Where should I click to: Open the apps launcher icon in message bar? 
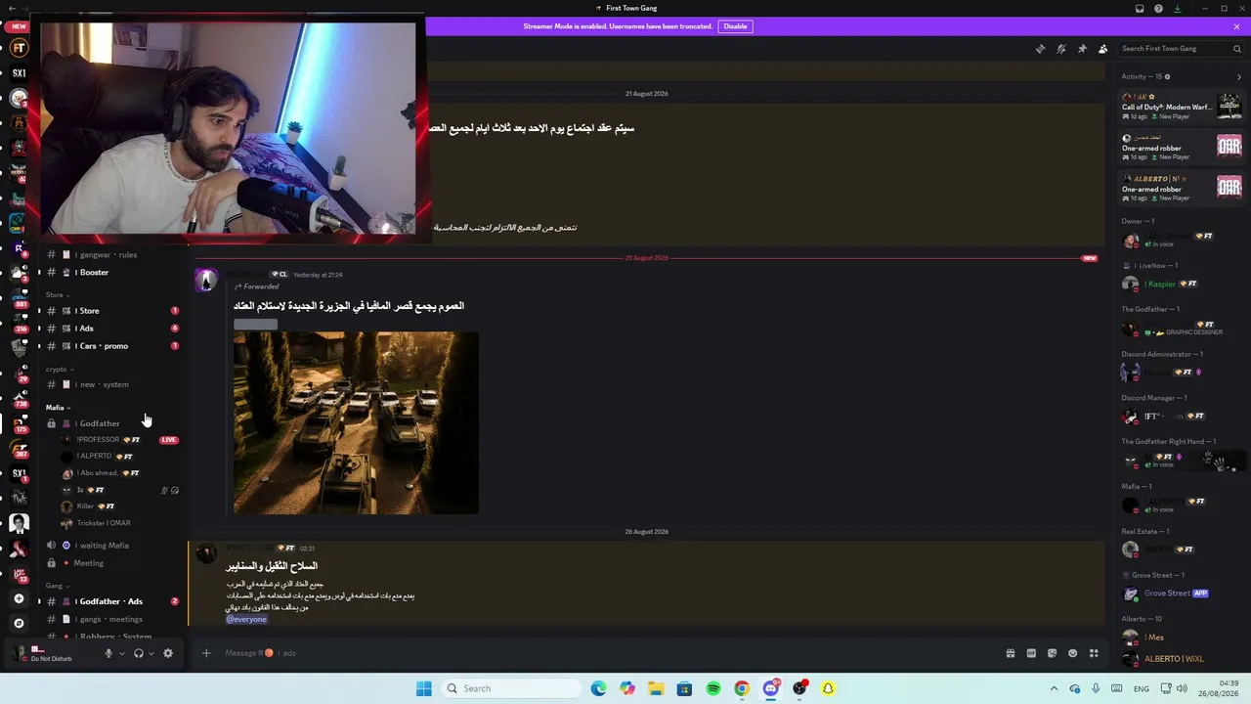pos(1094,653)
